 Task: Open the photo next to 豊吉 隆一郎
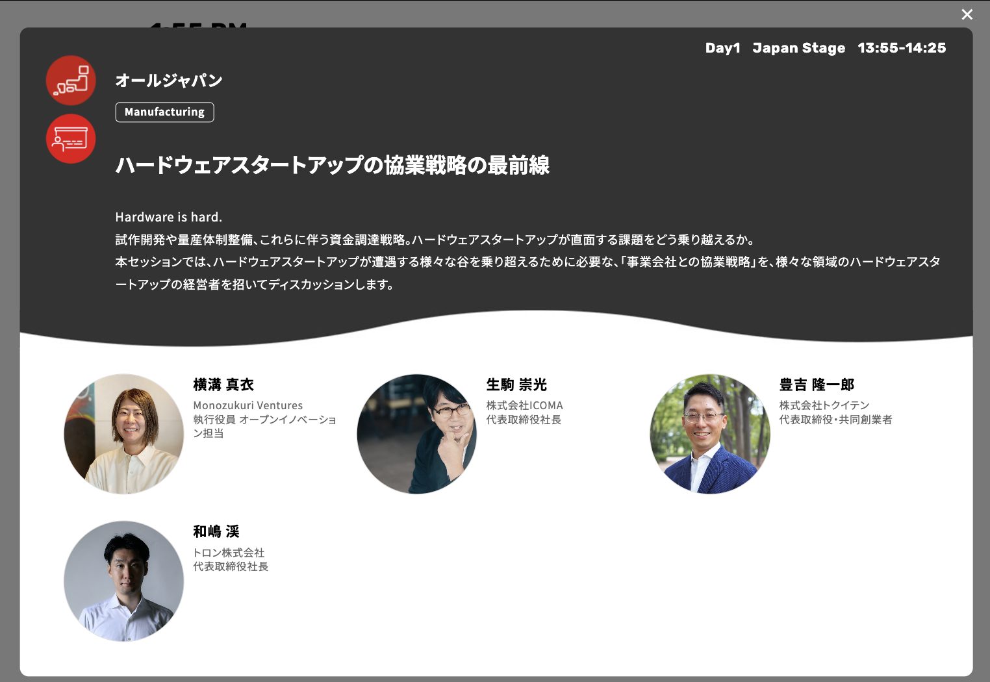(x=710, y=434)
